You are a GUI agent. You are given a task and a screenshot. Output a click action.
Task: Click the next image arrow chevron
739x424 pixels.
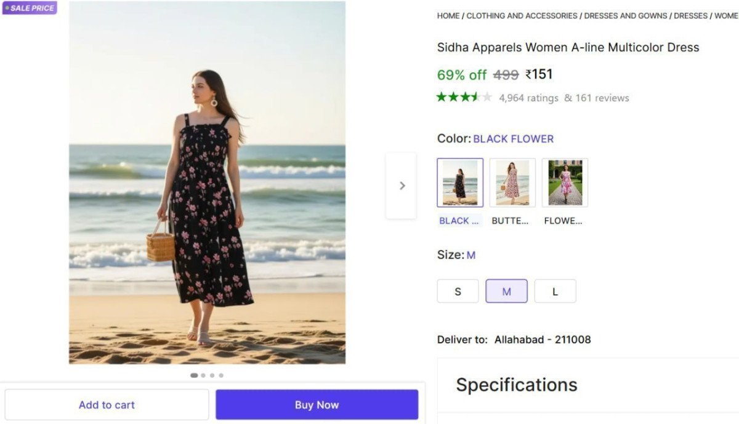[x=402, y=186]
